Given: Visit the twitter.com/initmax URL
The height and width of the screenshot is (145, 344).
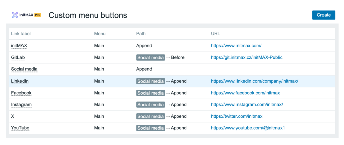Looking at the screenshot, I should click(x=236, y=116).
